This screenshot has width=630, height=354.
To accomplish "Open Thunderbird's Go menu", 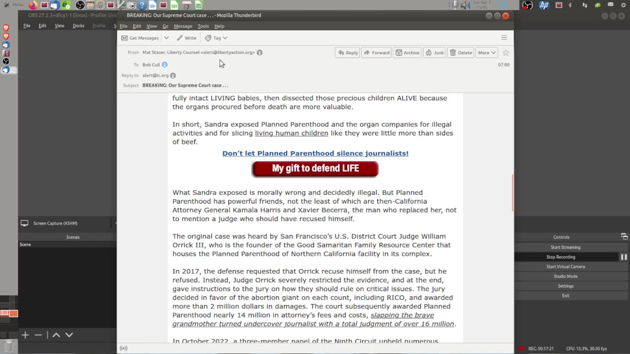I will tap(165, 26).
